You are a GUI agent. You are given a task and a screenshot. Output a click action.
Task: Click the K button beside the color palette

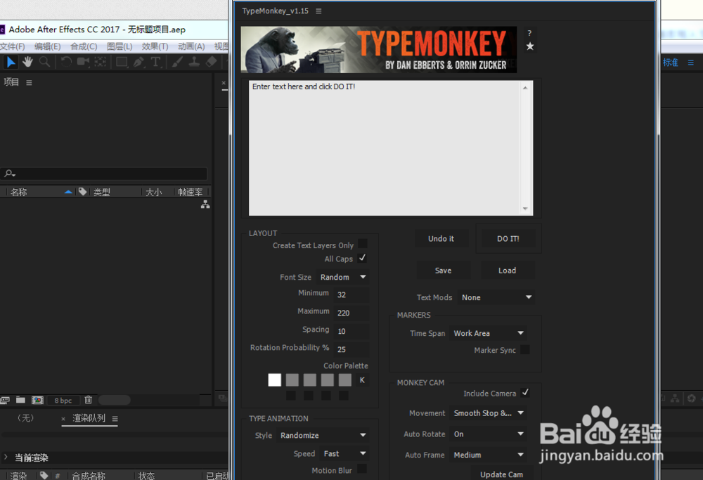[x=362, y=380]
